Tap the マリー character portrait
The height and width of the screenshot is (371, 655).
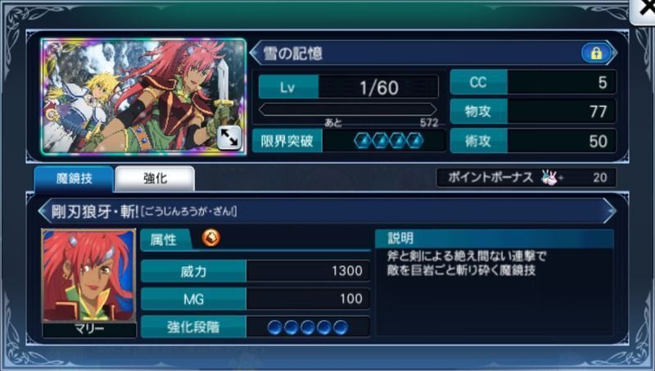[x=89, y=277]
